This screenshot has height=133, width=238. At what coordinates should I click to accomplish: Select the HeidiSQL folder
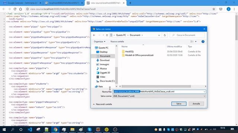(x=128, y=52)
